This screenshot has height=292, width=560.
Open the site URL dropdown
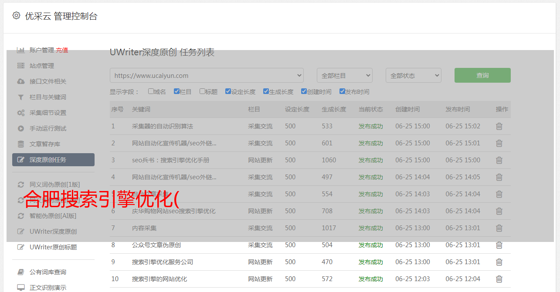point(207,75)
